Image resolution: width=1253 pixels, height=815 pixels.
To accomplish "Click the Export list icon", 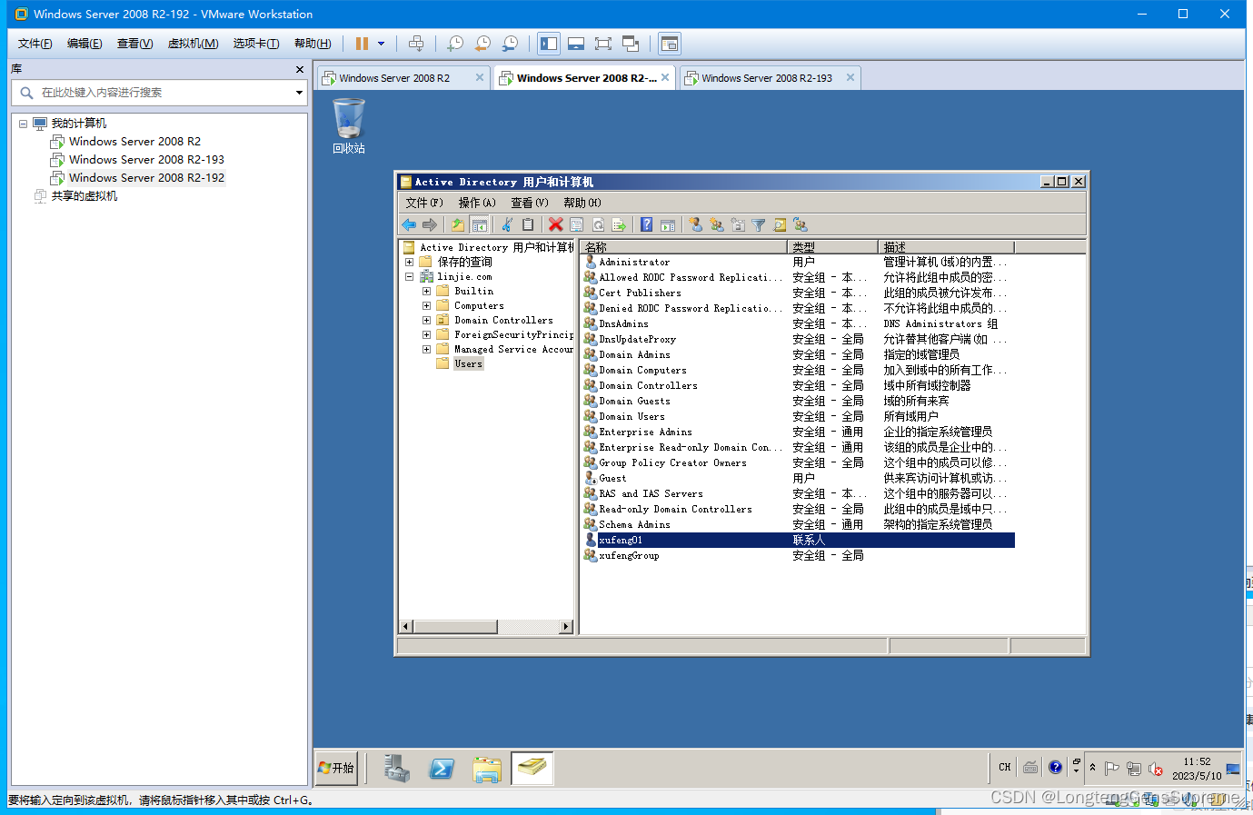I will pyautogui.click(x=619, y=224).
